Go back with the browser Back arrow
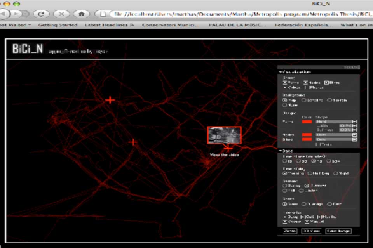373x248 pixels. click(x=3, y=14)
